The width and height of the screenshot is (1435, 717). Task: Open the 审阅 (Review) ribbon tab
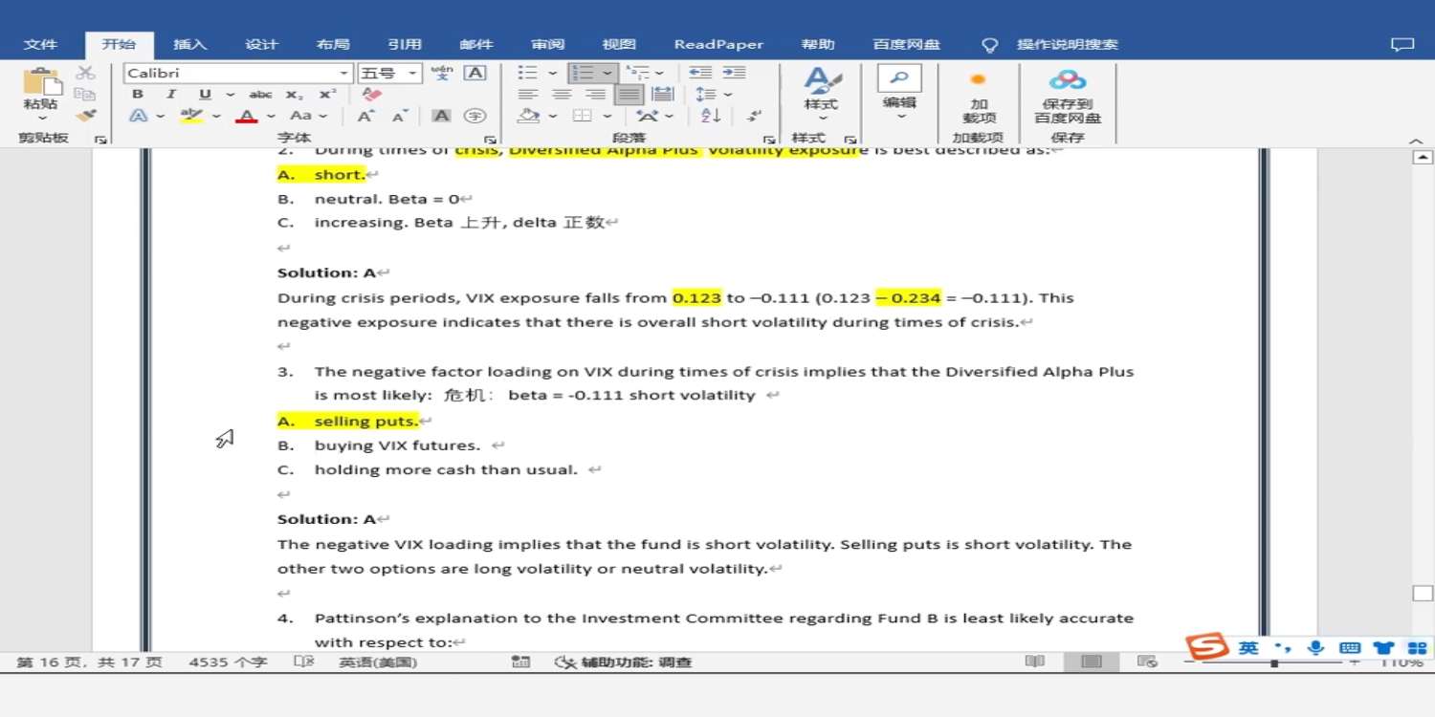click(x=547, y=44)
